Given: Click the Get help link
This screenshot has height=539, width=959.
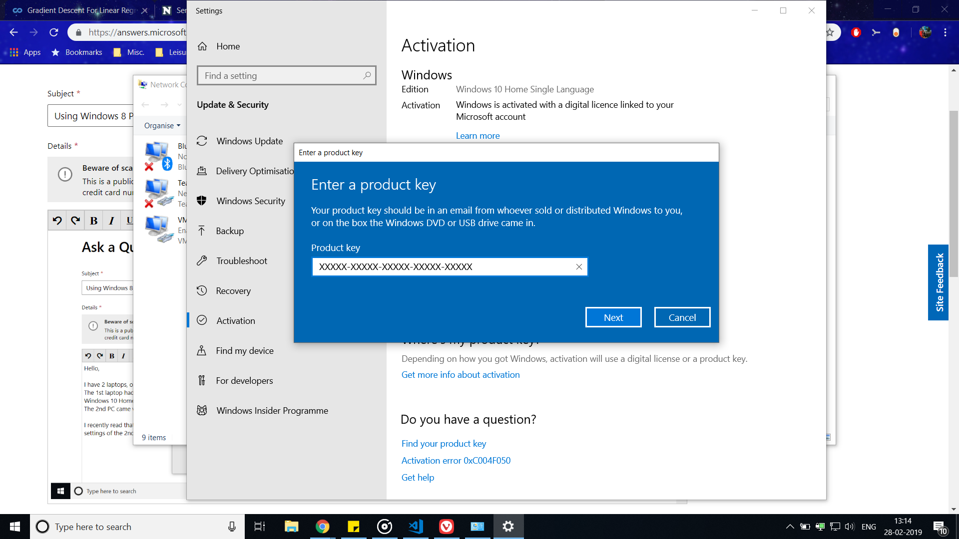Looking at the screenshot, I should click(418, 478).
